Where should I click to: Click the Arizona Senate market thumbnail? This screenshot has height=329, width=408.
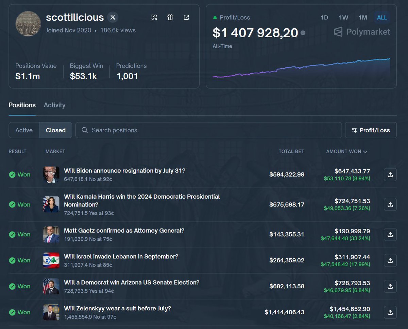[51, 286]
